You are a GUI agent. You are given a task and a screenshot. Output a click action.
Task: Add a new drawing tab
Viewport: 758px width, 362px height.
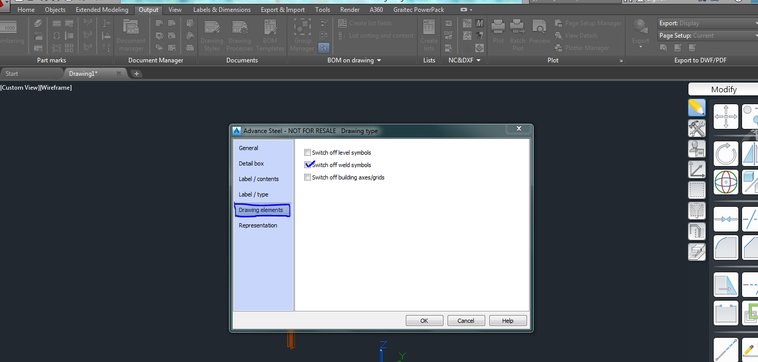click(x=136, y=74)
